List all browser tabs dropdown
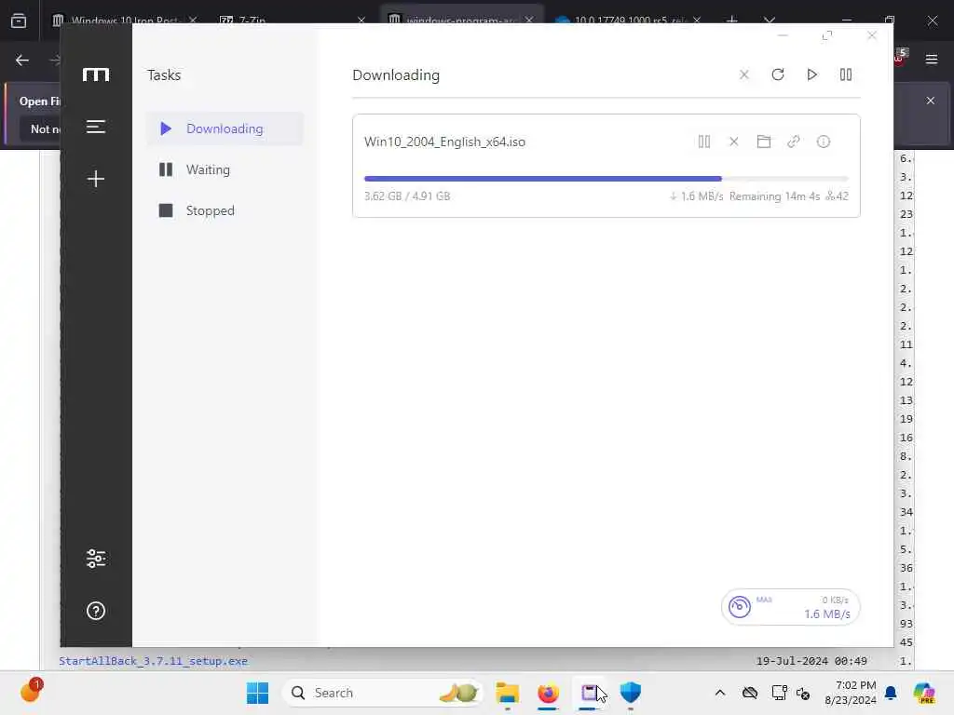 [x=770, y=20]
